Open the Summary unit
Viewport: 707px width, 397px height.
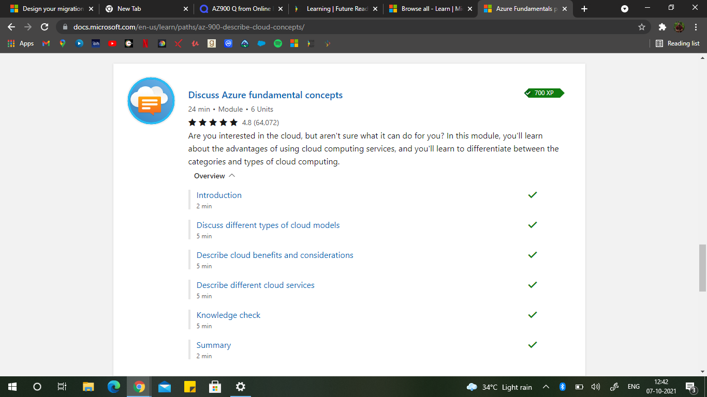click(x=214, y=345)
